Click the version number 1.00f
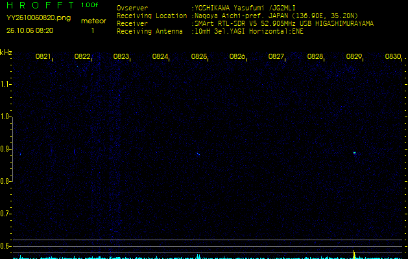The height and width of the screenshot is (259, 408). pyautogui.click(x=90, y=5)
